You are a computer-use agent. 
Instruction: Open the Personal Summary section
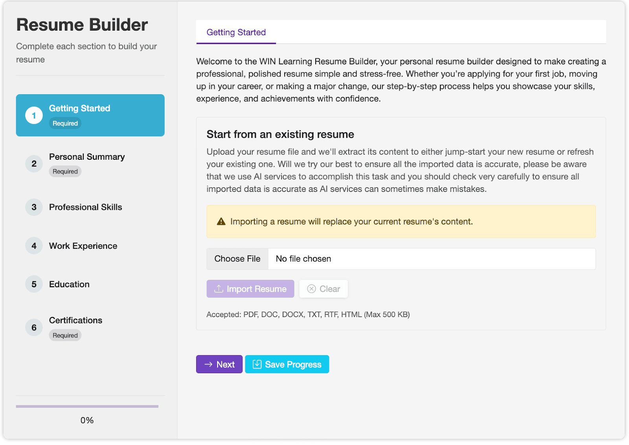[86, 157]
